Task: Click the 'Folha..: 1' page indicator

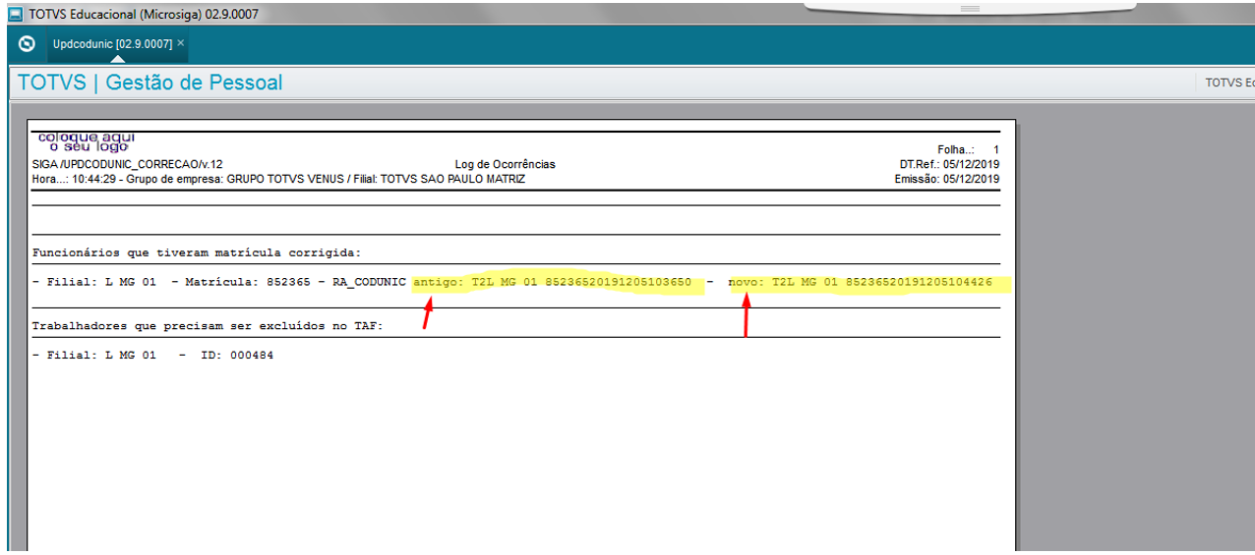Action: tap(968, 149)
